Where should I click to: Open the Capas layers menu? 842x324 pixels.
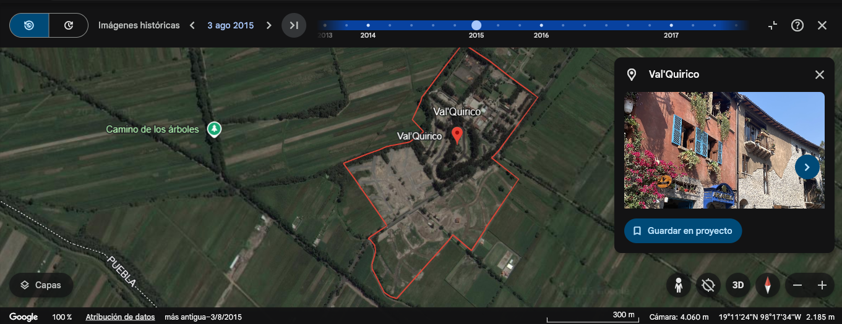41,285
